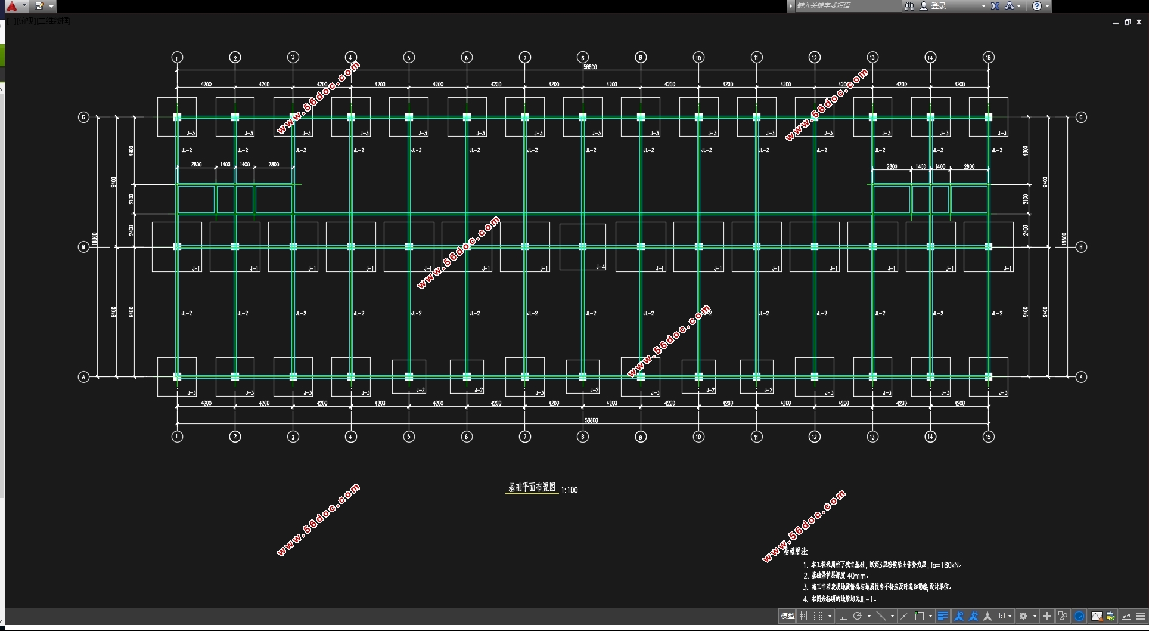Open the [-] viewport controls menu
The width and height of the screenshot is (1149, 631).
[11, 21]
